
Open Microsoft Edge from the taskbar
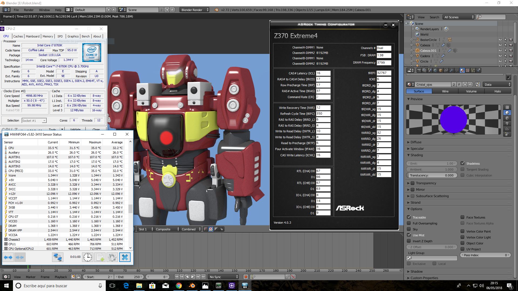[x=126, y=286]
